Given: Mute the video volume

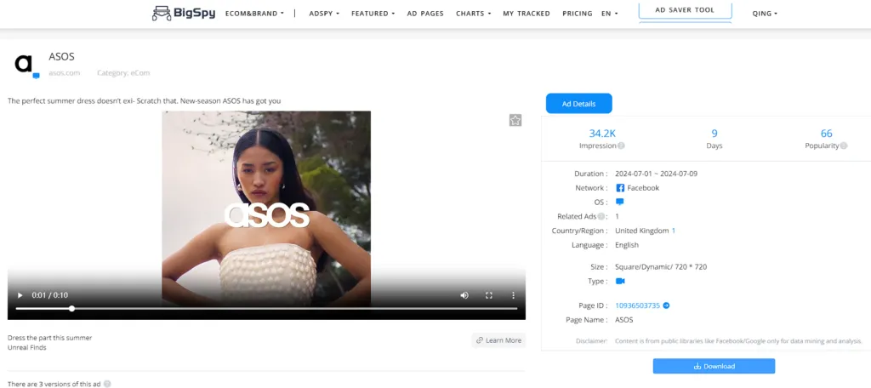Looking at the screenshot, I should 464,295.
